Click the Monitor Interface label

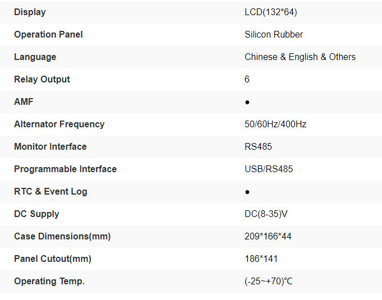[x=50, y=146]
